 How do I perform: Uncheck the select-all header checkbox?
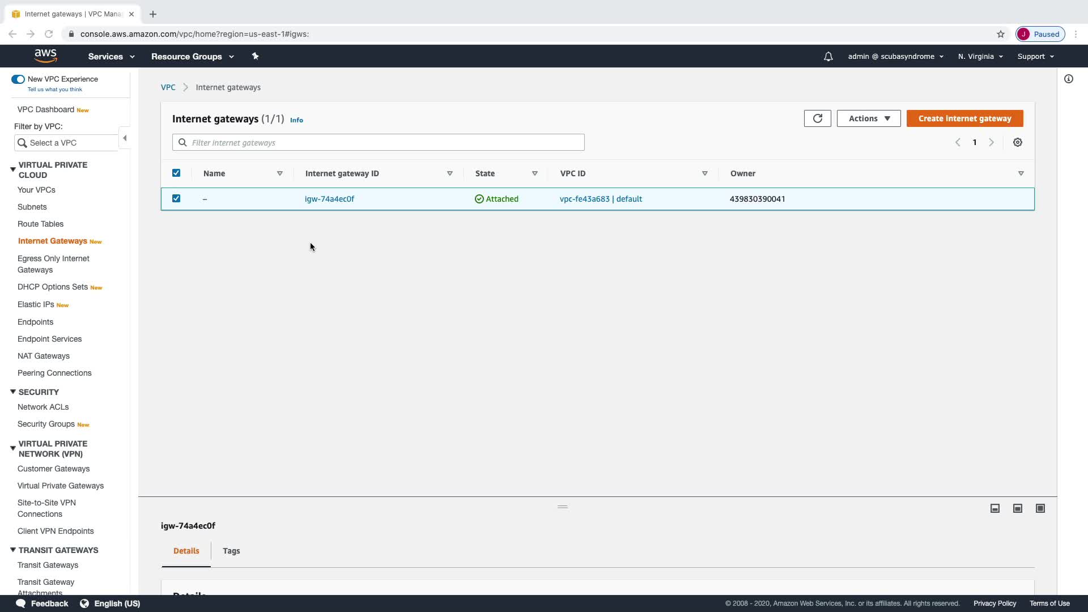pos(176,173)
